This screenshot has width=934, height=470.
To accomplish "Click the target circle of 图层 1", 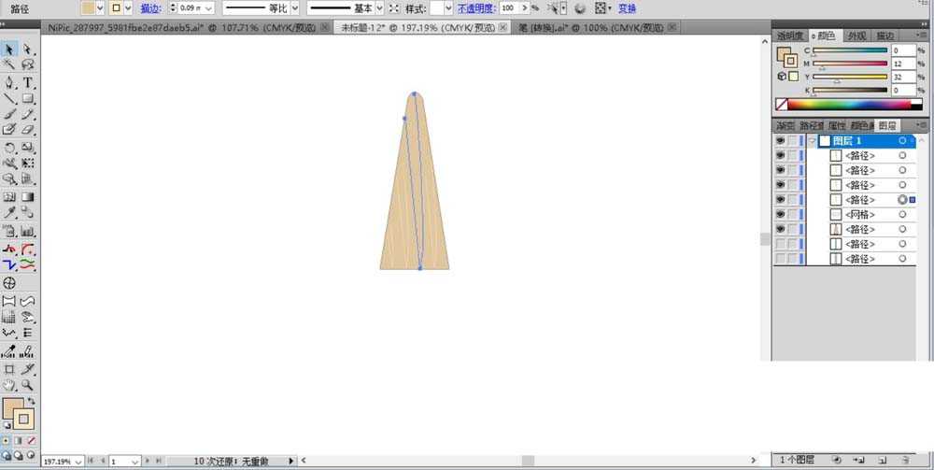I will [x=902, y=140].
